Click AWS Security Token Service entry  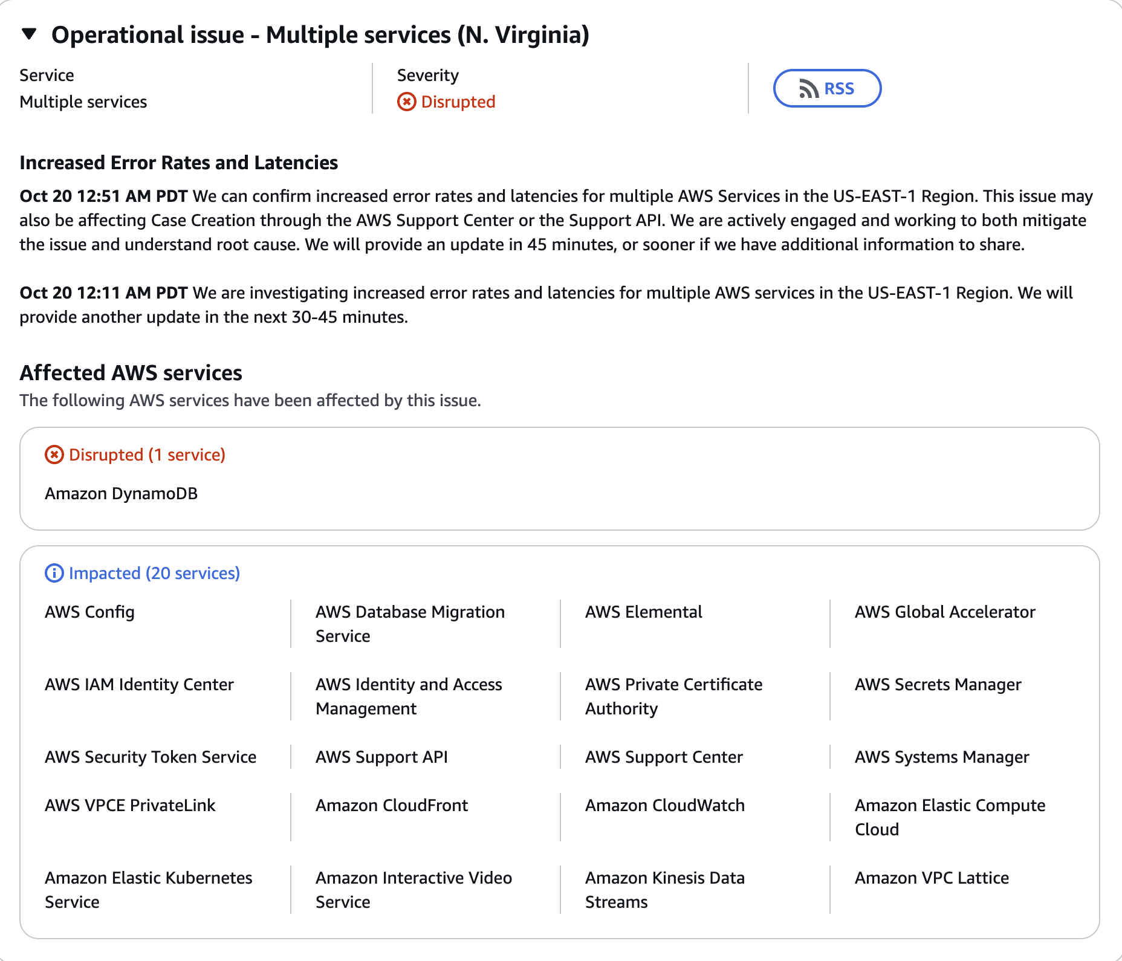point(151,757)
